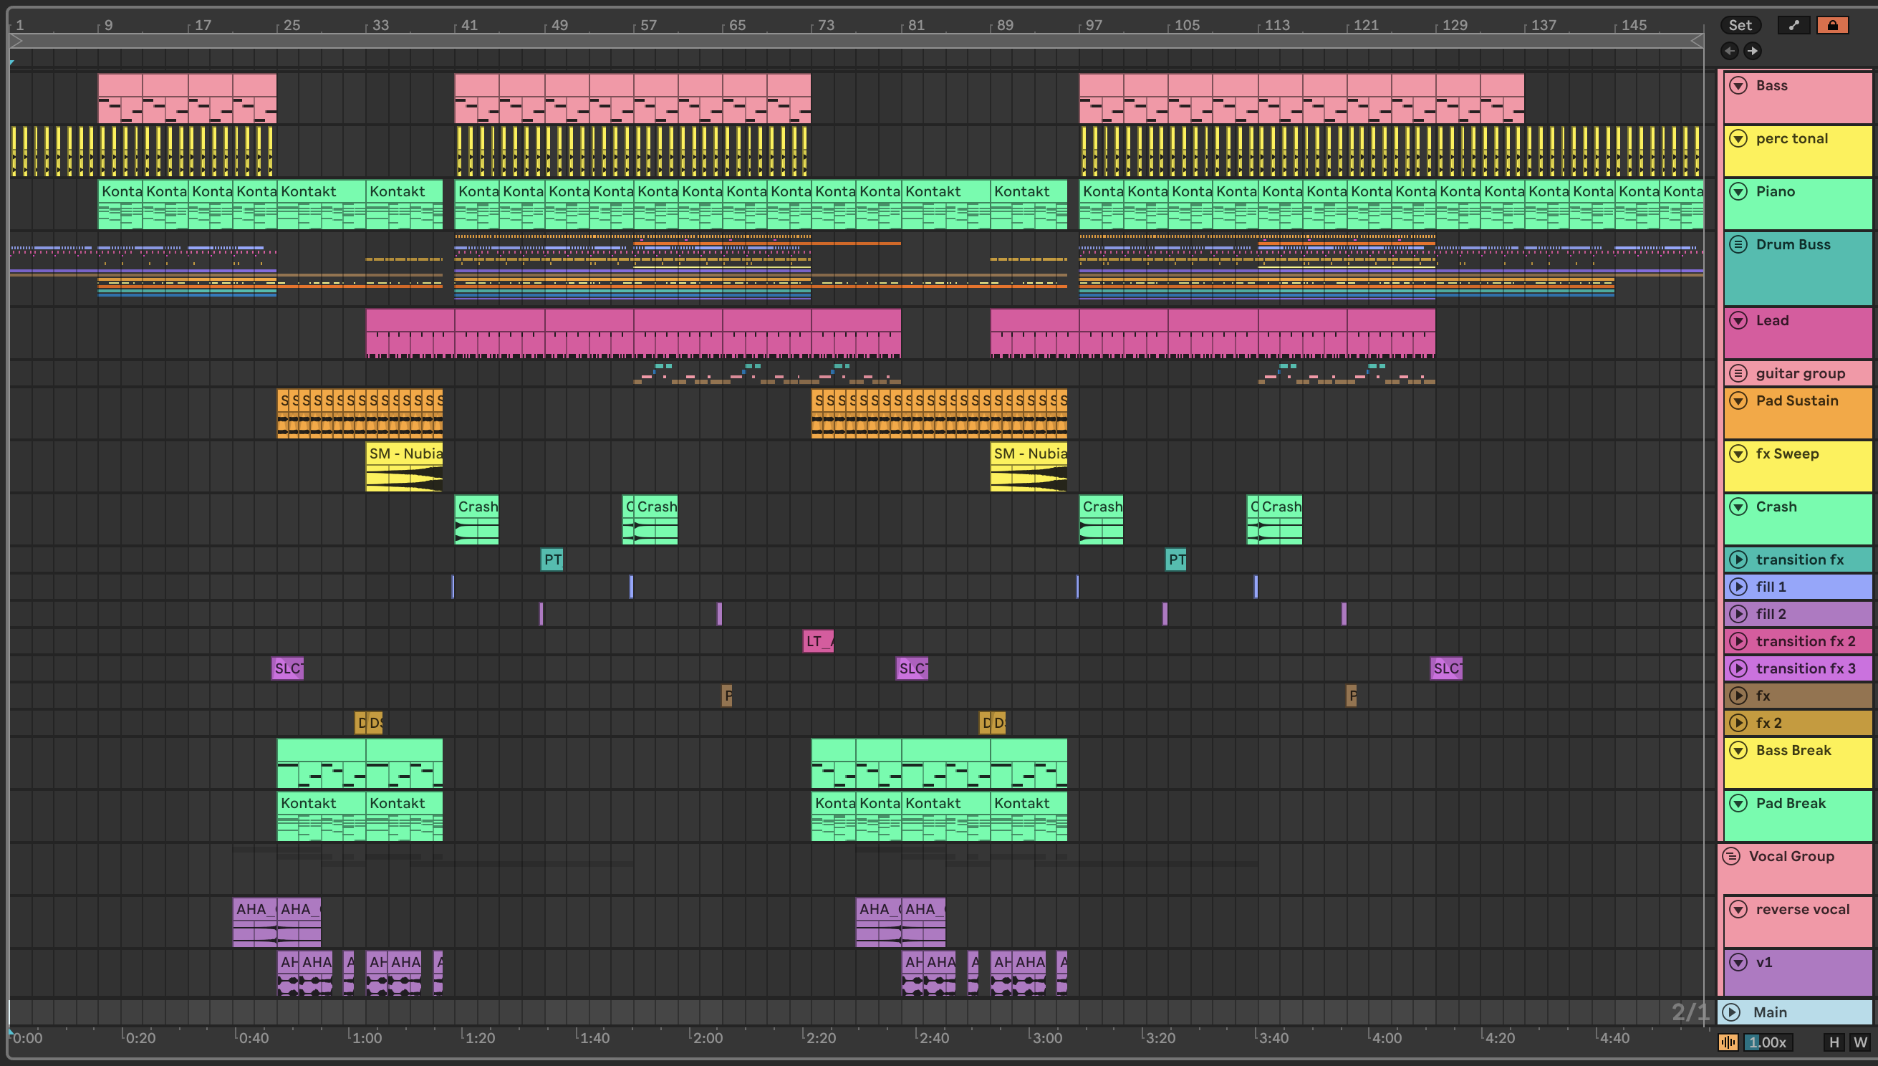Unfold the fx 2 track arrow
Viewport: 1878px width, 1066px height.
pyautogui.click(x=1738, y=724)
